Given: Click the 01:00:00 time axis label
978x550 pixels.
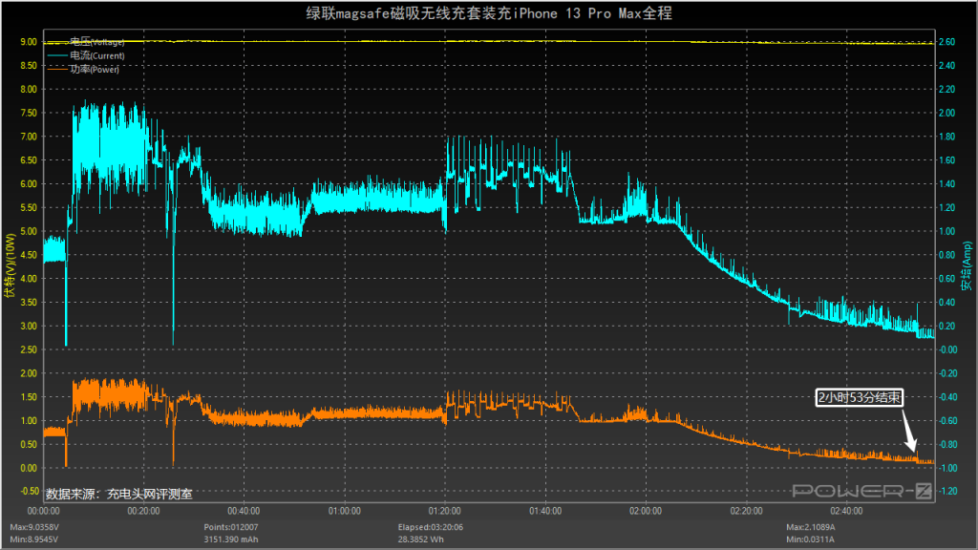Looking at the screenshot, I should (344, 511).
